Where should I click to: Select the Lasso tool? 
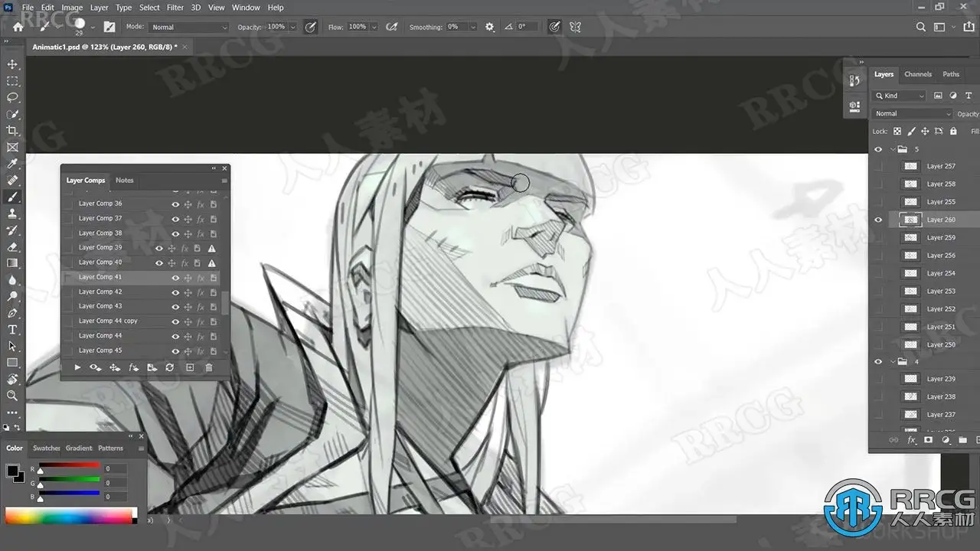12,98
